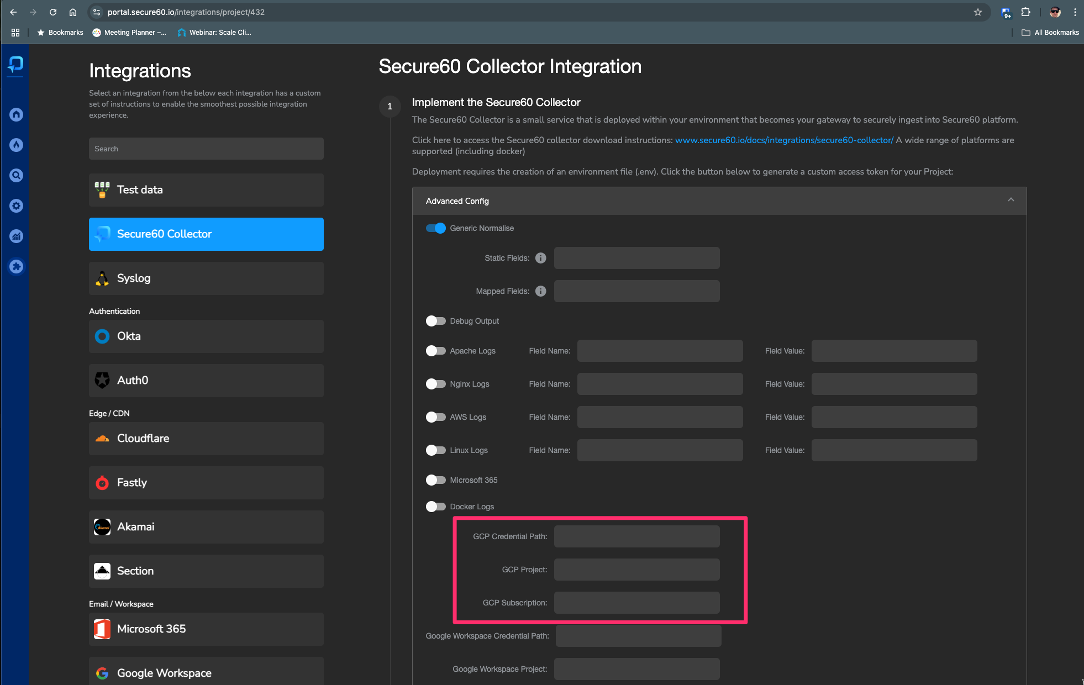The height and width of the screenshot is (685, 1084).
Task: Turn on the Docker Logs toggle
Action: 436,506
